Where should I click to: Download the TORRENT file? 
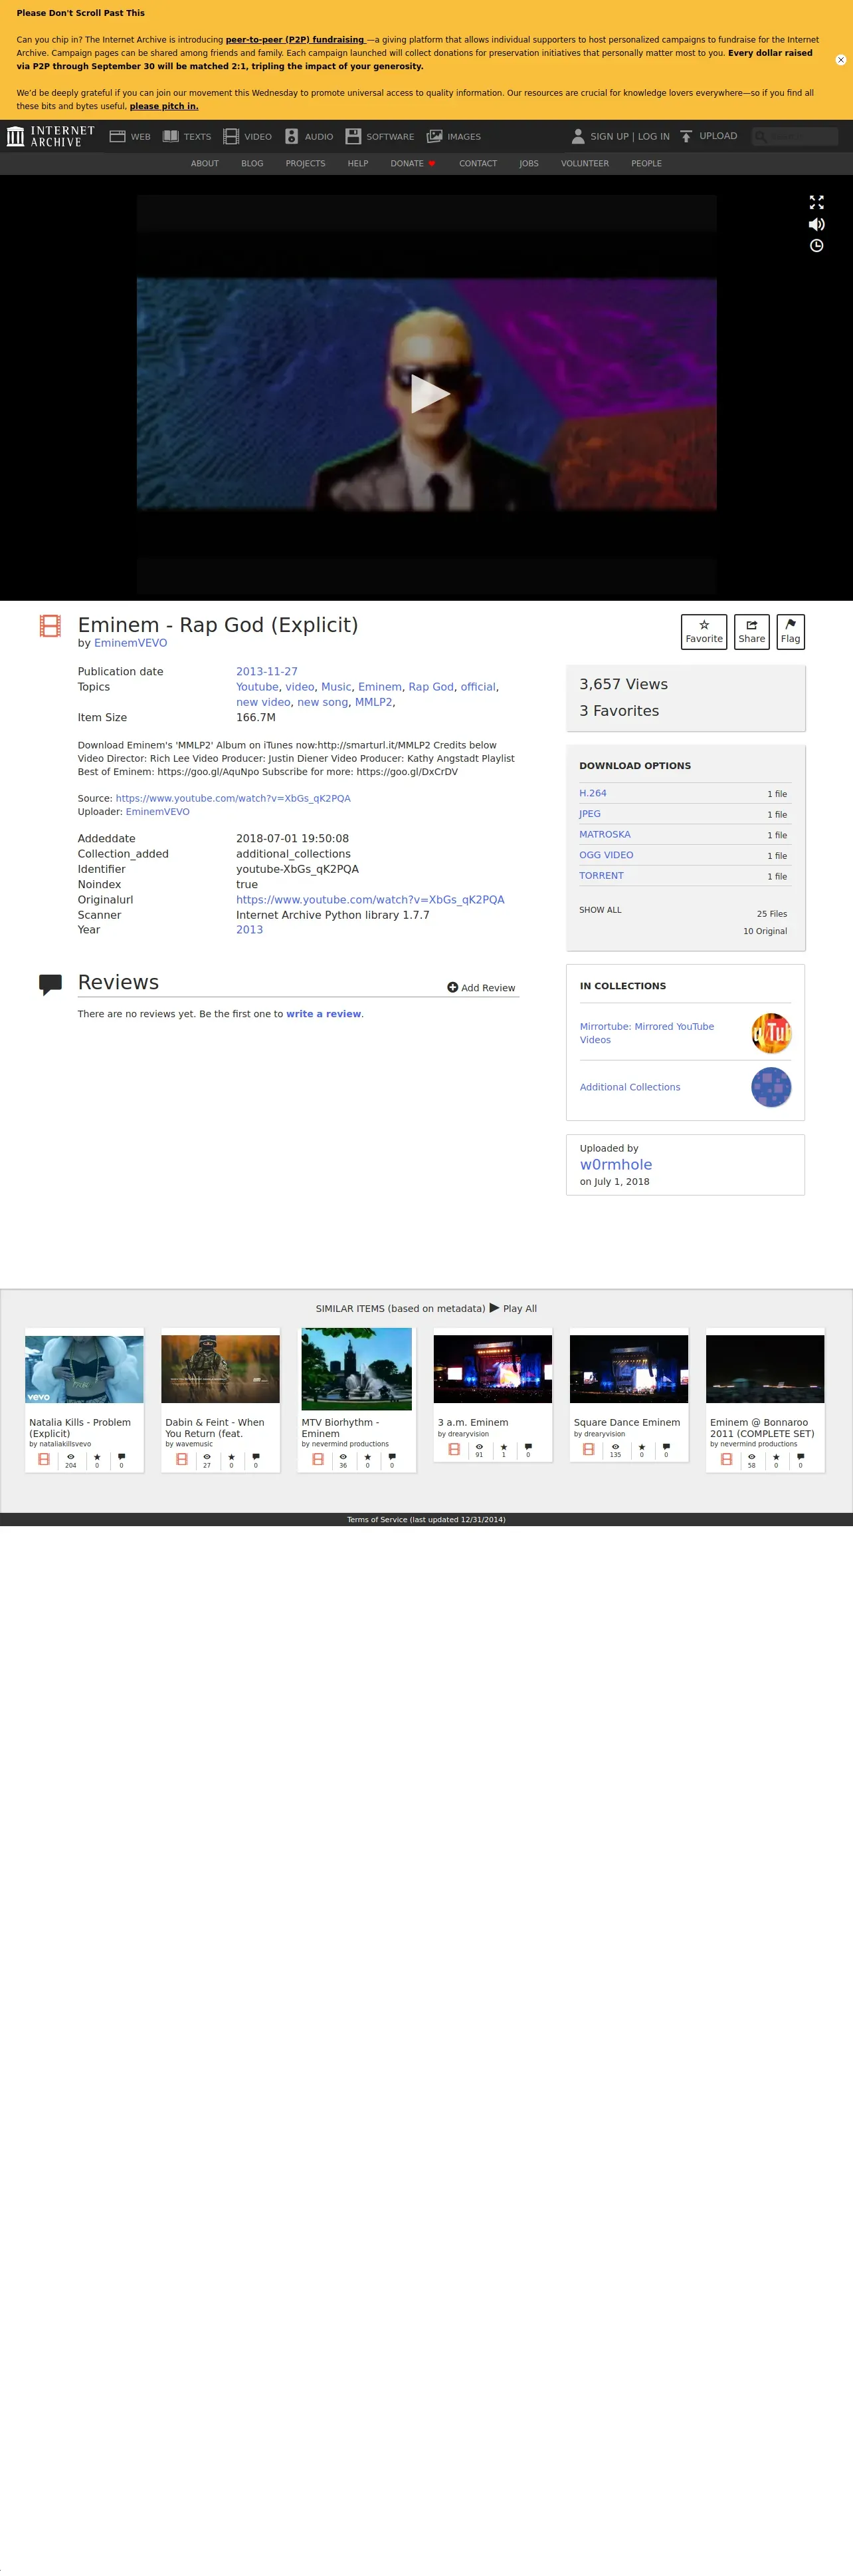[x=601, y=876]
